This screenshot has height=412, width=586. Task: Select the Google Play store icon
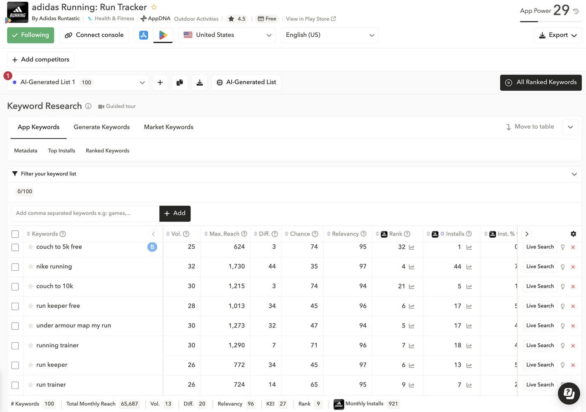pyautogui.click(x=163, y=35)
